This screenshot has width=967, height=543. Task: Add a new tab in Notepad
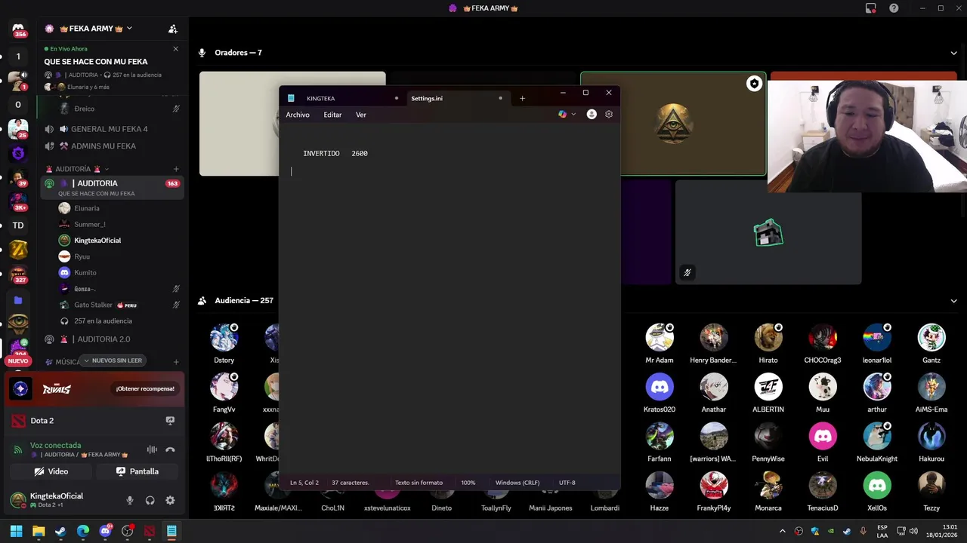point(522,98)
